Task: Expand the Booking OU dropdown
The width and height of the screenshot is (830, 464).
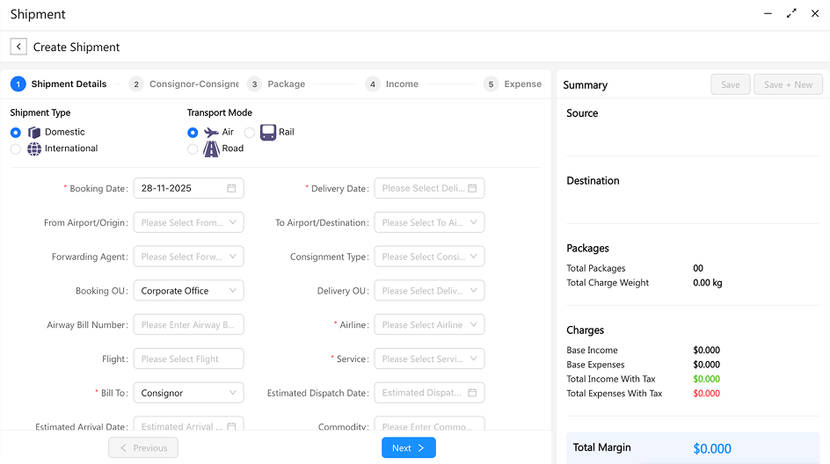Action: pos(188,291)
